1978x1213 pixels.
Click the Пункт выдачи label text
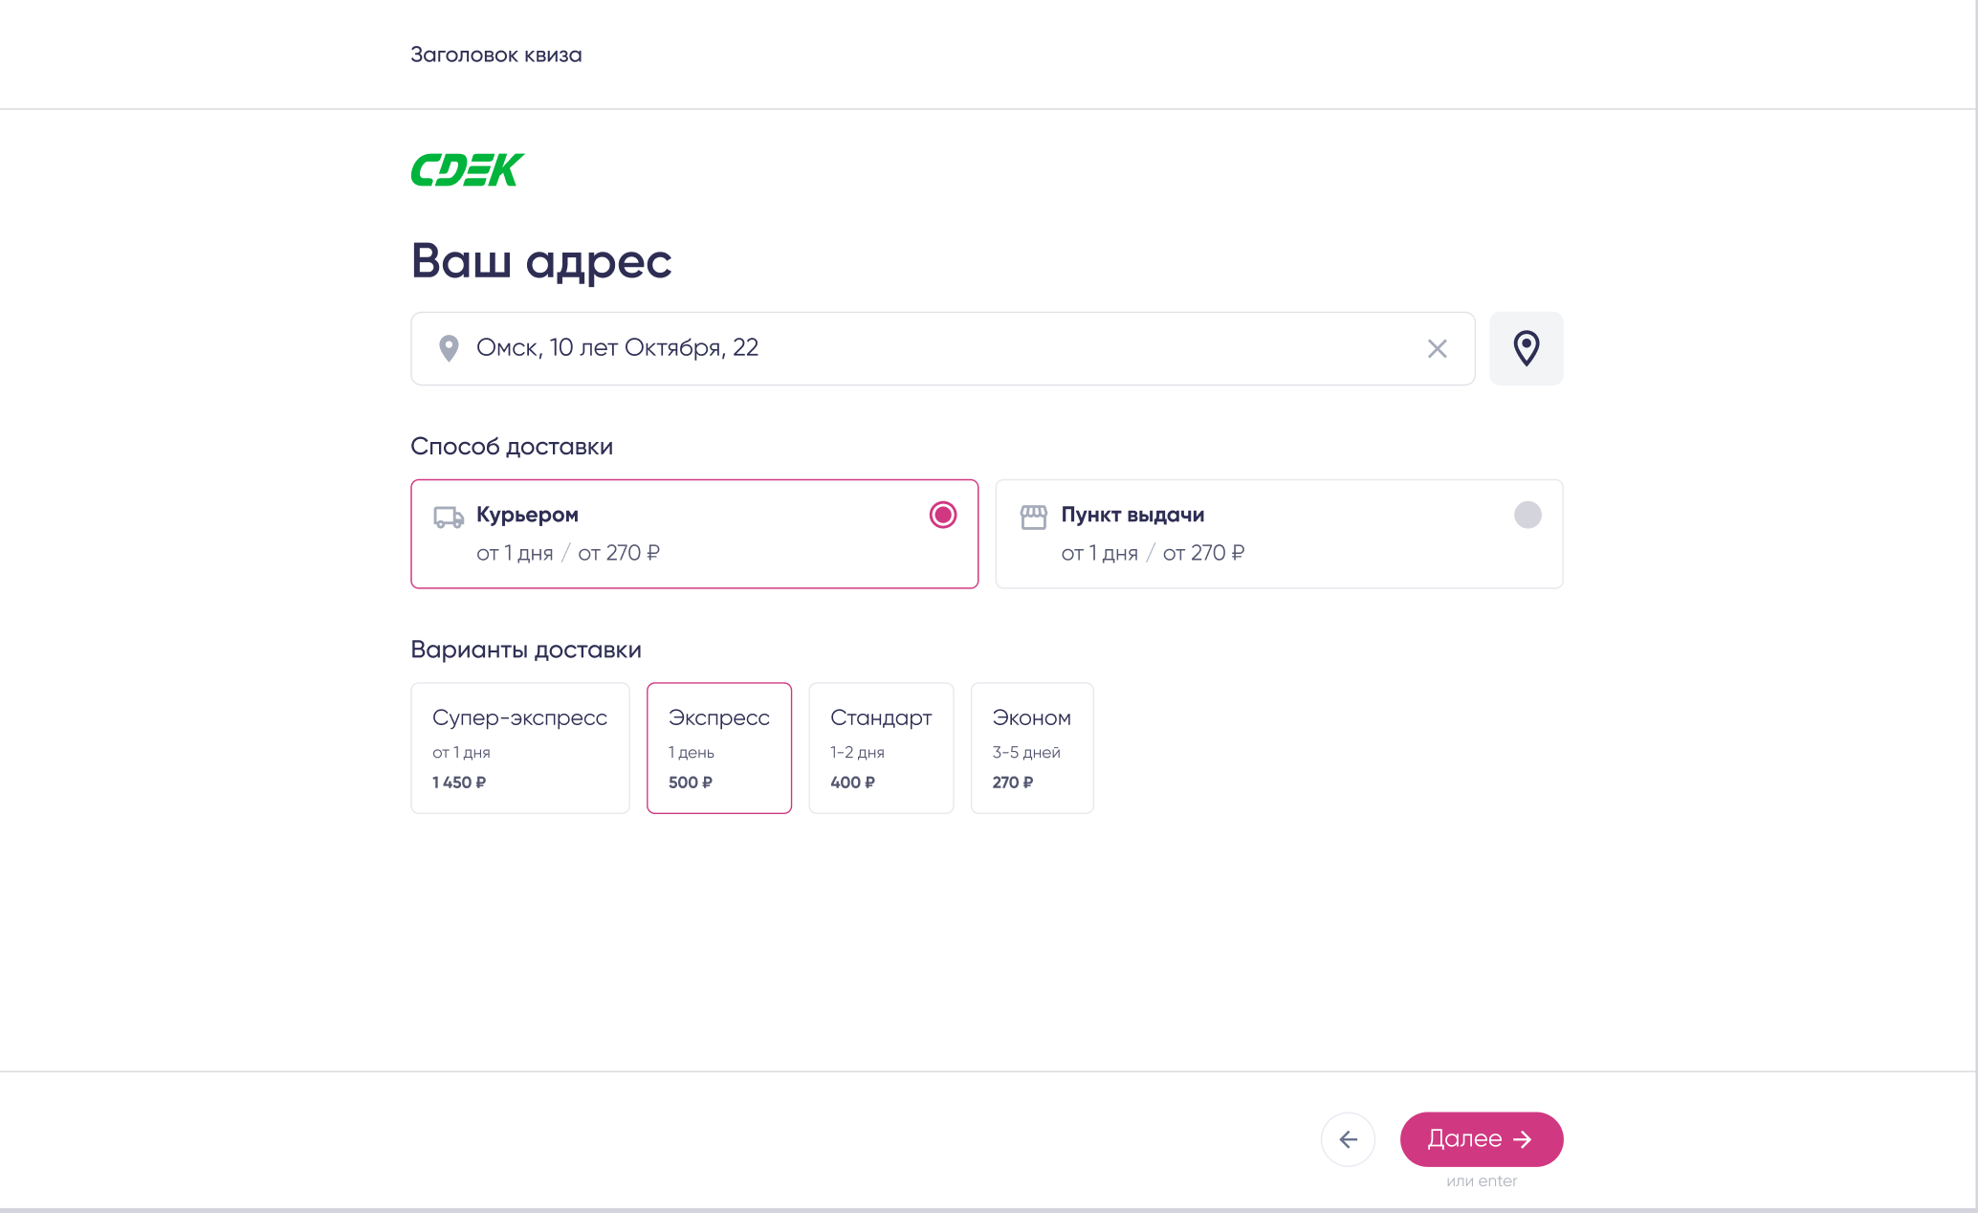[x=1132, y=515]
